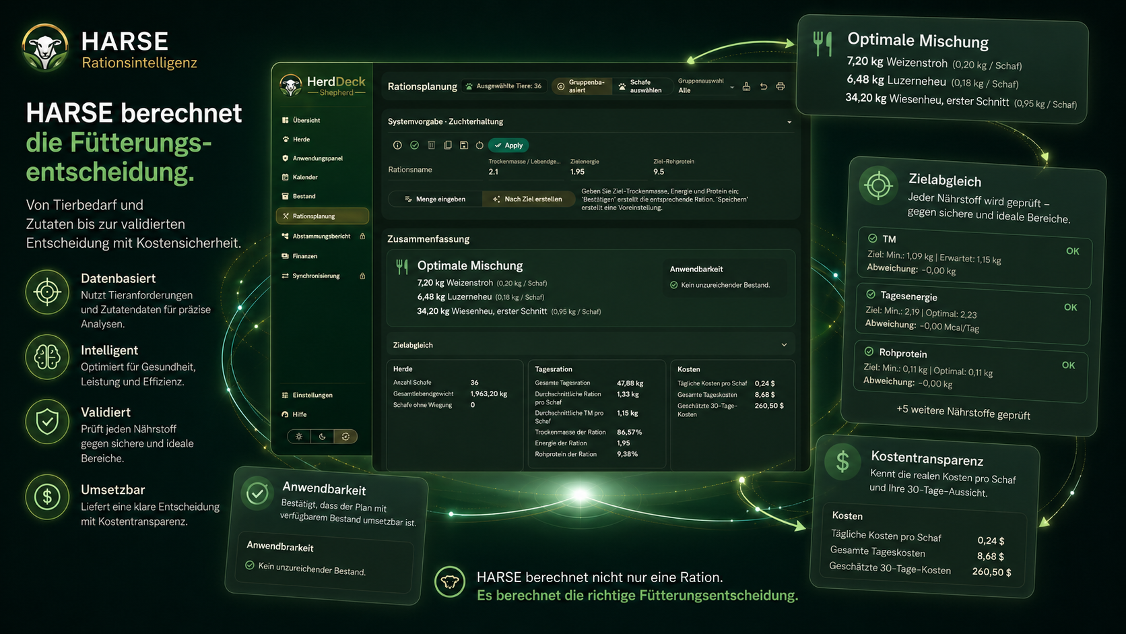Viewport: 1126px width, 634px height.
Task: Click check icon next to TM row
Action: pyautogui.click(x=872, y=239)
